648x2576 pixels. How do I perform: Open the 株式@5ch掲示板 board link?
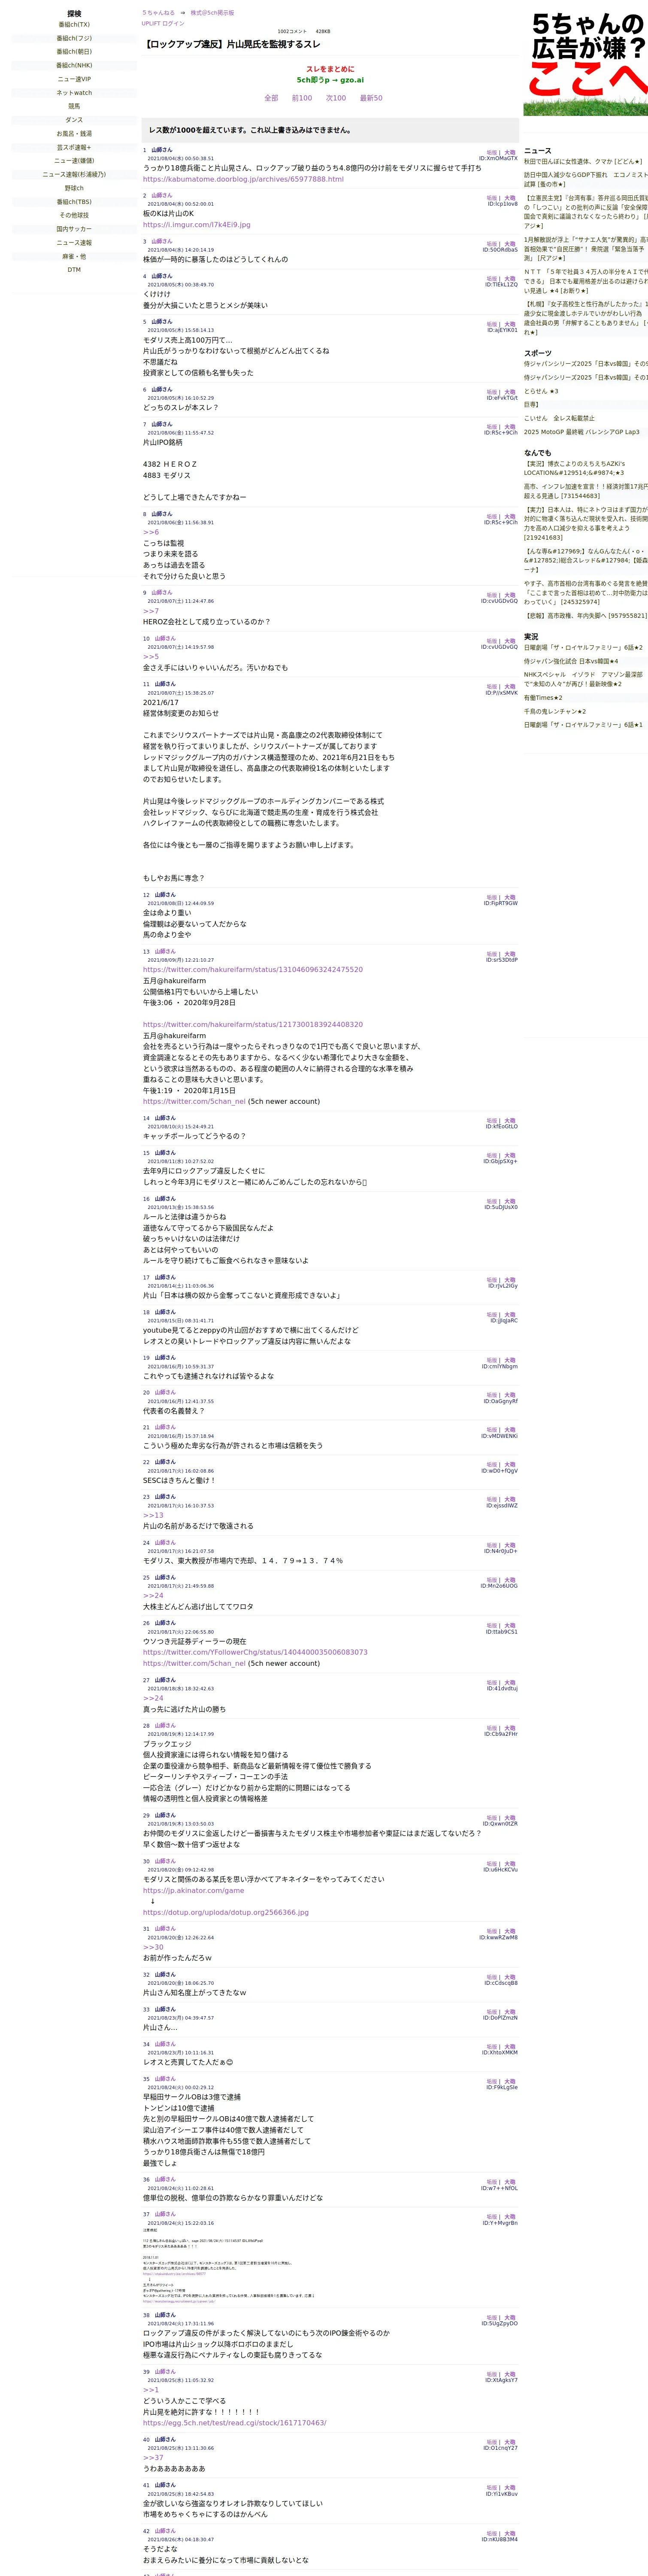click(x=212, y=13)
